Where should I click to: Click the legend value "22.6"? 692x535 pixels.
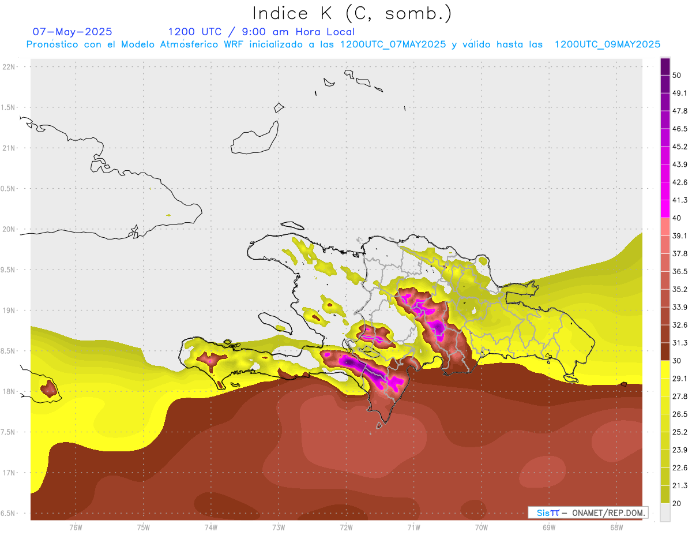click(x=680, y=467)
